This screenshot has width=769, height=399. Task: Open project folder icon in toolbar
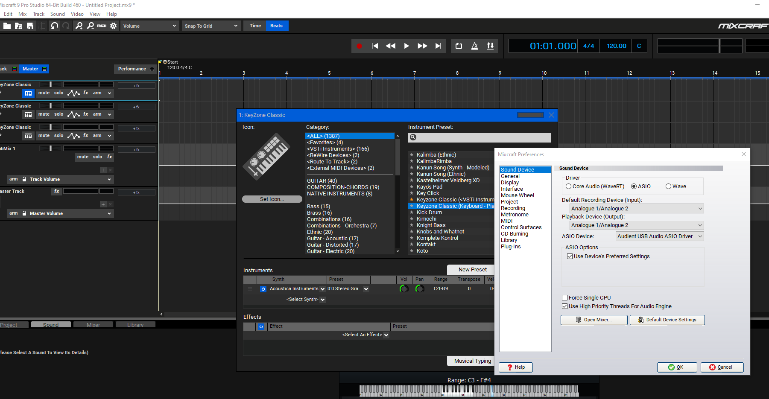point(7,26)
